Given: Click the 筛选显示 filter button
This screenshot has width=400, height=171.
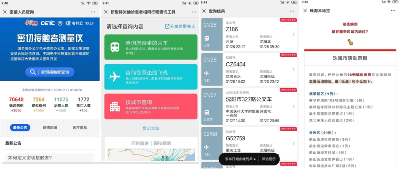Looking at the screenshot, I should pyautogui.click(x=269, y=159).
